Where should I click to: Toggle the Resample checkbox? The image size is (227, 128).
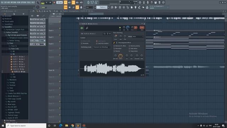tap(82, 43)
